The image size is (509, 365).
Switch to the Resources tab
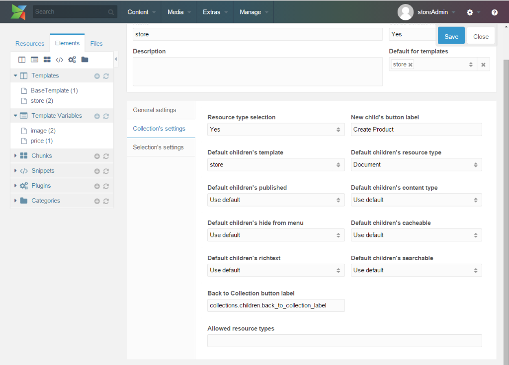pos(30,44)
